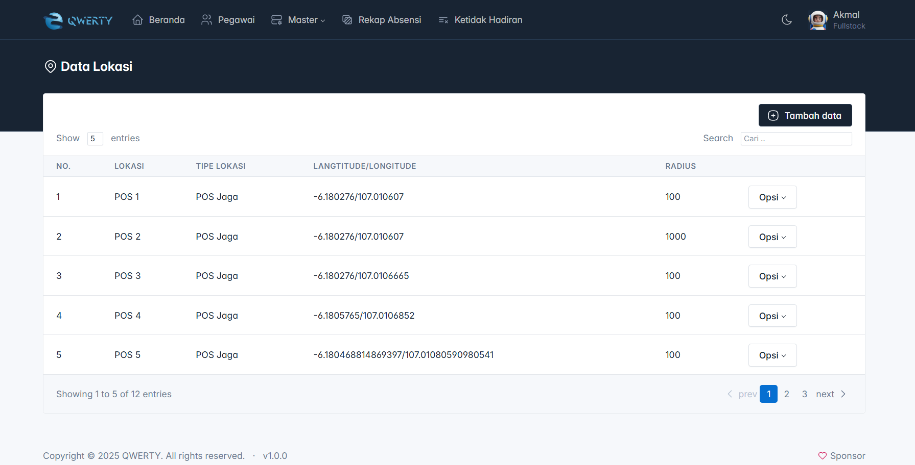Click the prev chevron arrow
915x465 pixels.
pyautogui.click(x=730, y=394)
